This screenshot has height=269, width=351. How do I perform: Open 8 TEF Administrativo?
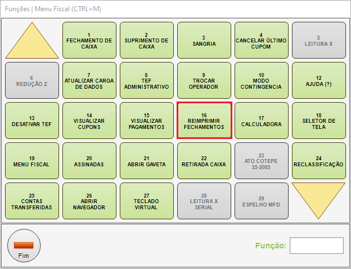[x=147, y=80]
